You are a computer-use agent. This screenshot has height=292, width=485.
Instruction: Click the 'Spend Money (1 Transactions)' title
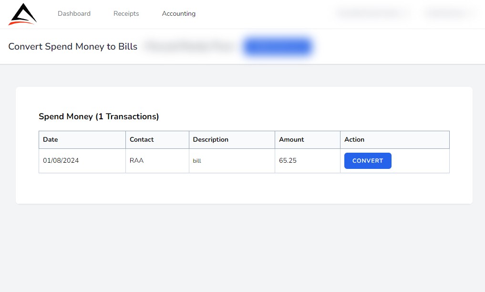[99, 116]
